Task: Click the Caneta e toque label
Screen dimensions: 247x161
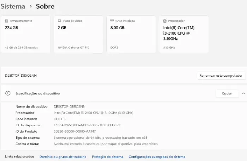Action: [x=27, y=144]
